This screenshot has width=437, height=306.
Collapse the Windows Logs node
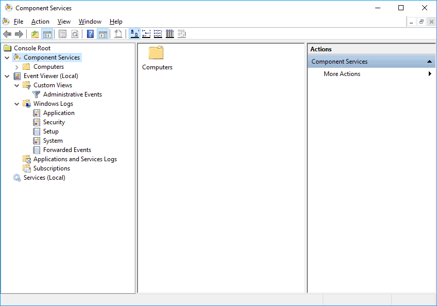pyautogui.click(x=16, y=104)
